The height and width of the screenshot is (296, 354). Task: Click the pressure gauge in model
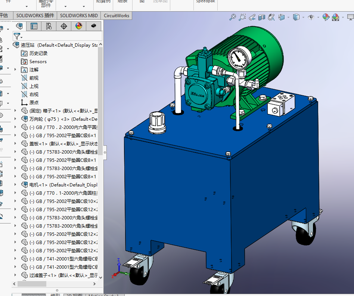coord(240,58)
